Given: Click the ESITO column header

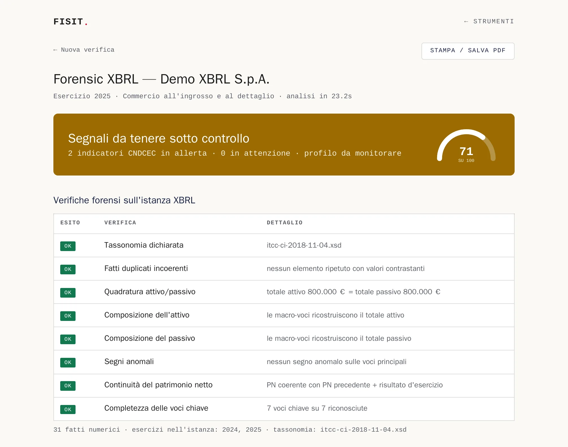Looking at the screenshot, I should [70, 223].
